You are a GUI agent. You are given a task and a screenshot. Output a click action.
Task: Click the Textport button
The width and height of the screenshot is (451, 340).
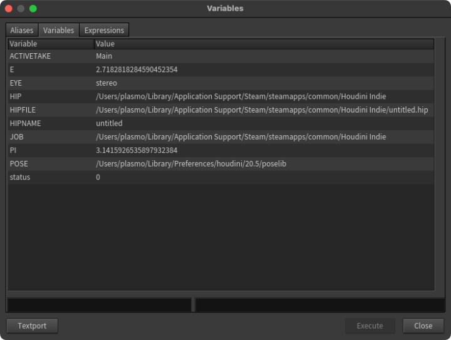[31, 326]
